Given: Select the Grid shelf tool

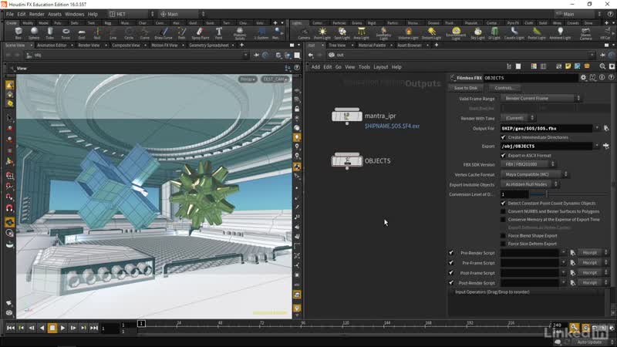Looking at the screenshot, I should click(82, 33).
